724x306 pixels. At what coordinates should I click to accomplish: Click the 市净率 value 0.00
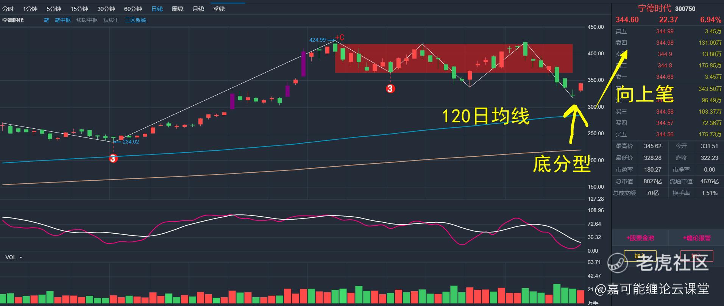(709, 170)
